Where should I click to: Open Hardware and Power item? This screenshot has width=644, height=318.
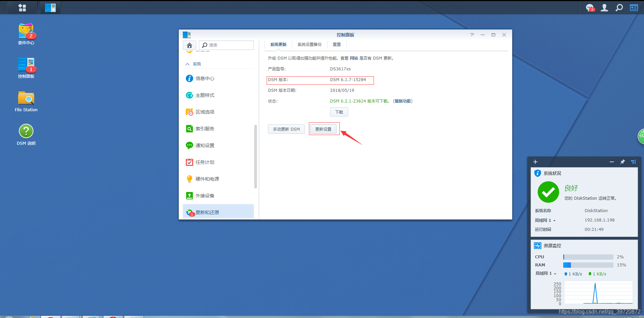click(x=218, y=179)
